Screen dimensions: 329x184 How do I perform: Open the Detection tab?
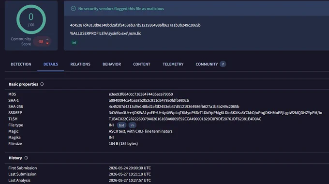21,64
